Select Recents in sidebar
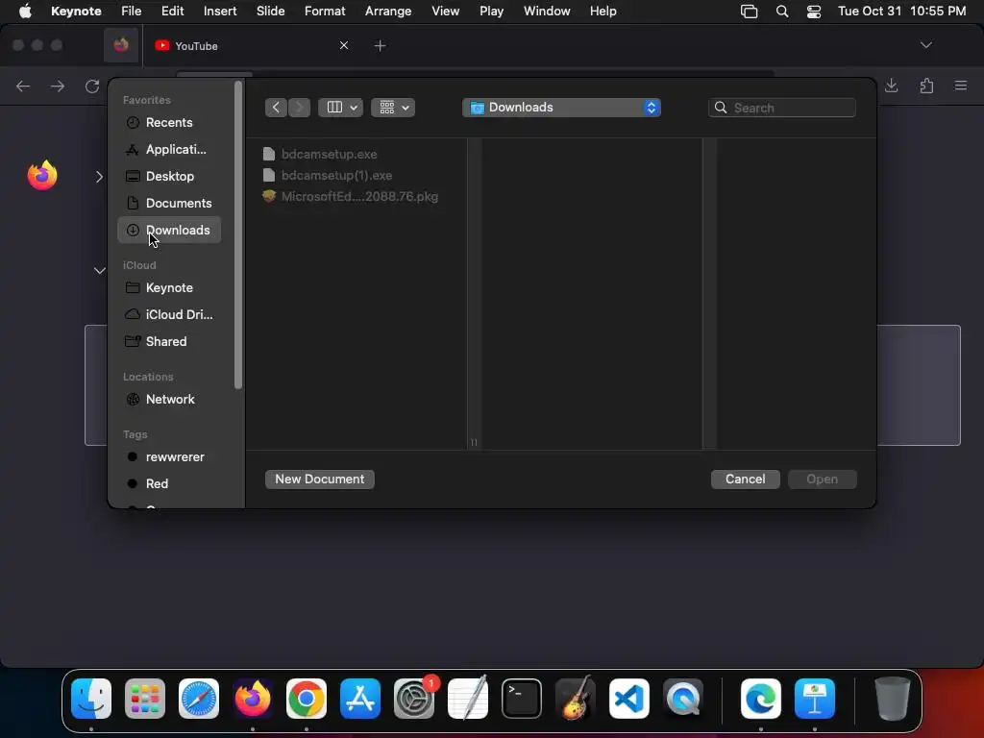This screenshot has width=984, height=738. pos(169,122)
